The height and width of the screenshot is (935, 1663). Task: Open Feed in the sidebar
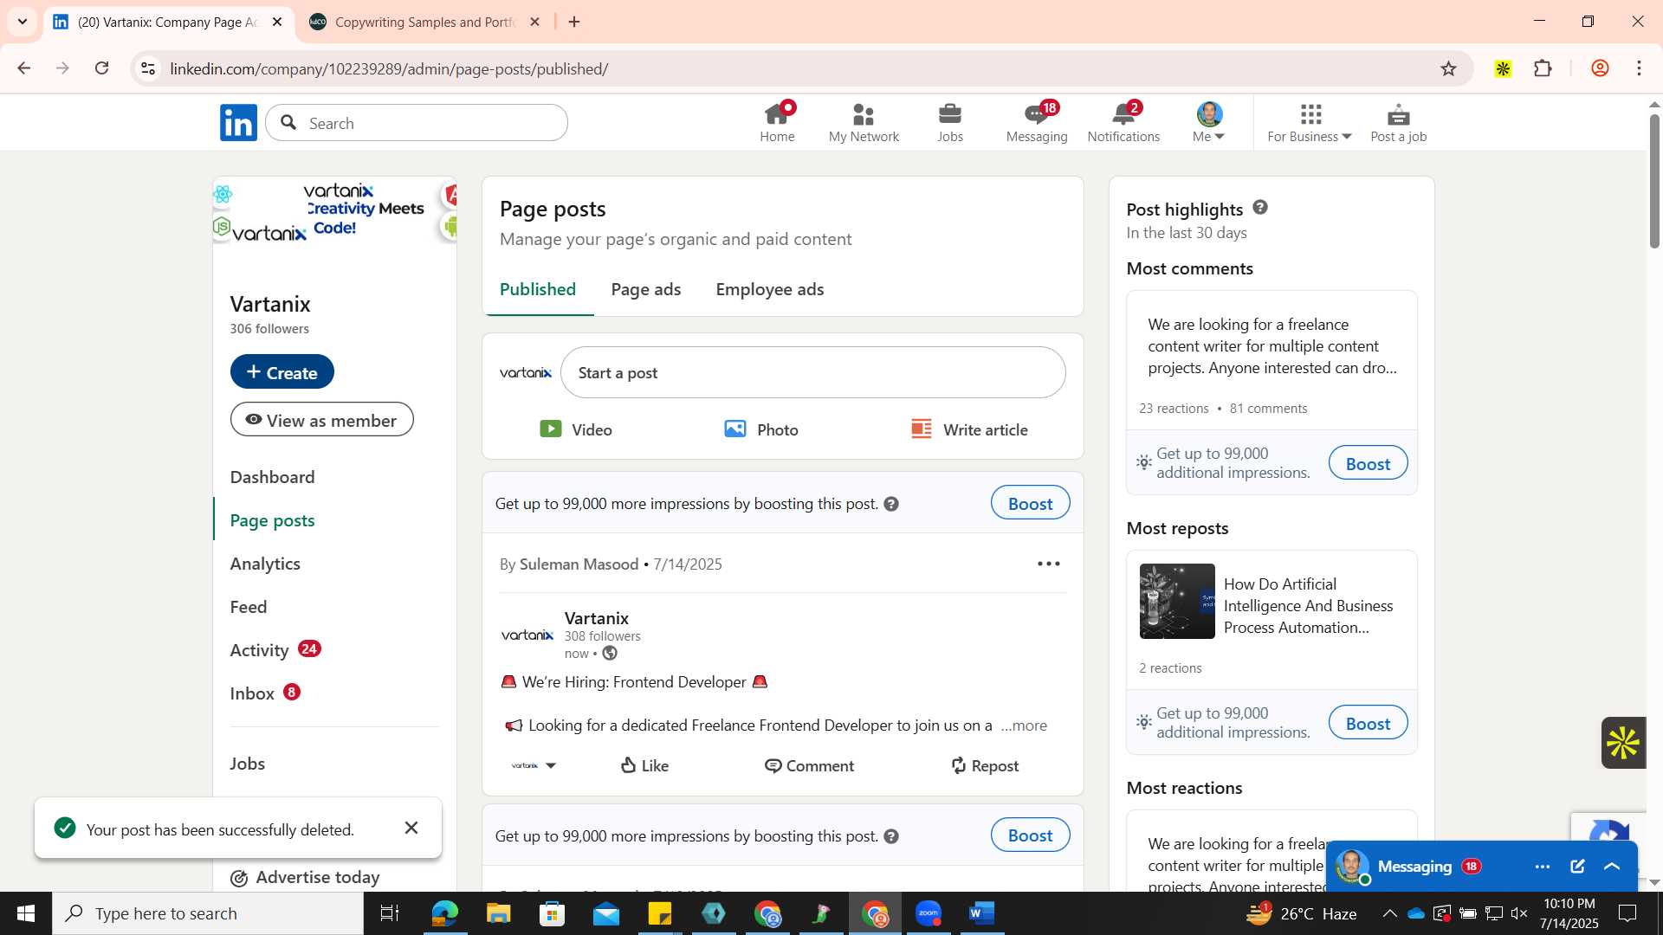[x=249, y=607]
